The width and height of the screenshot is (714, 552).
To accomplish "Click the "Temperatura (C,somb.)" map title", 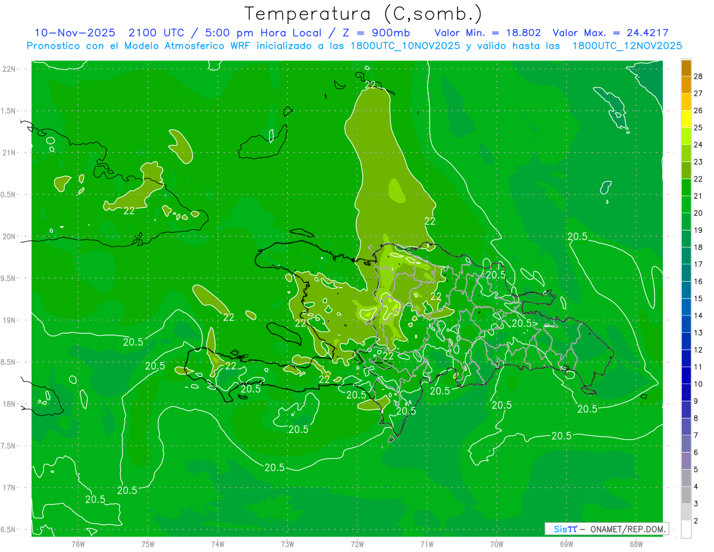I will pos(363,13).
